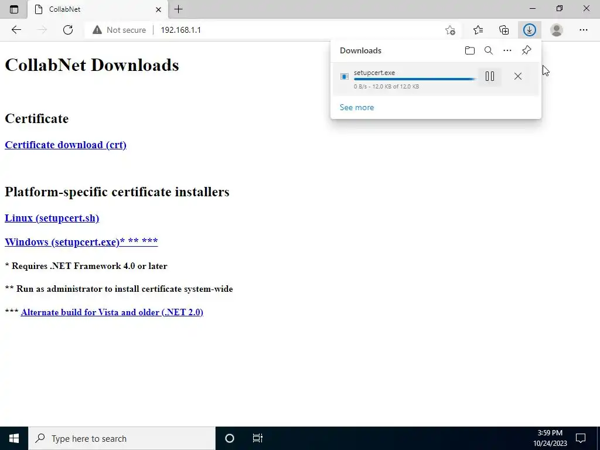Pause the setupcert.exe download

(490, 77)
